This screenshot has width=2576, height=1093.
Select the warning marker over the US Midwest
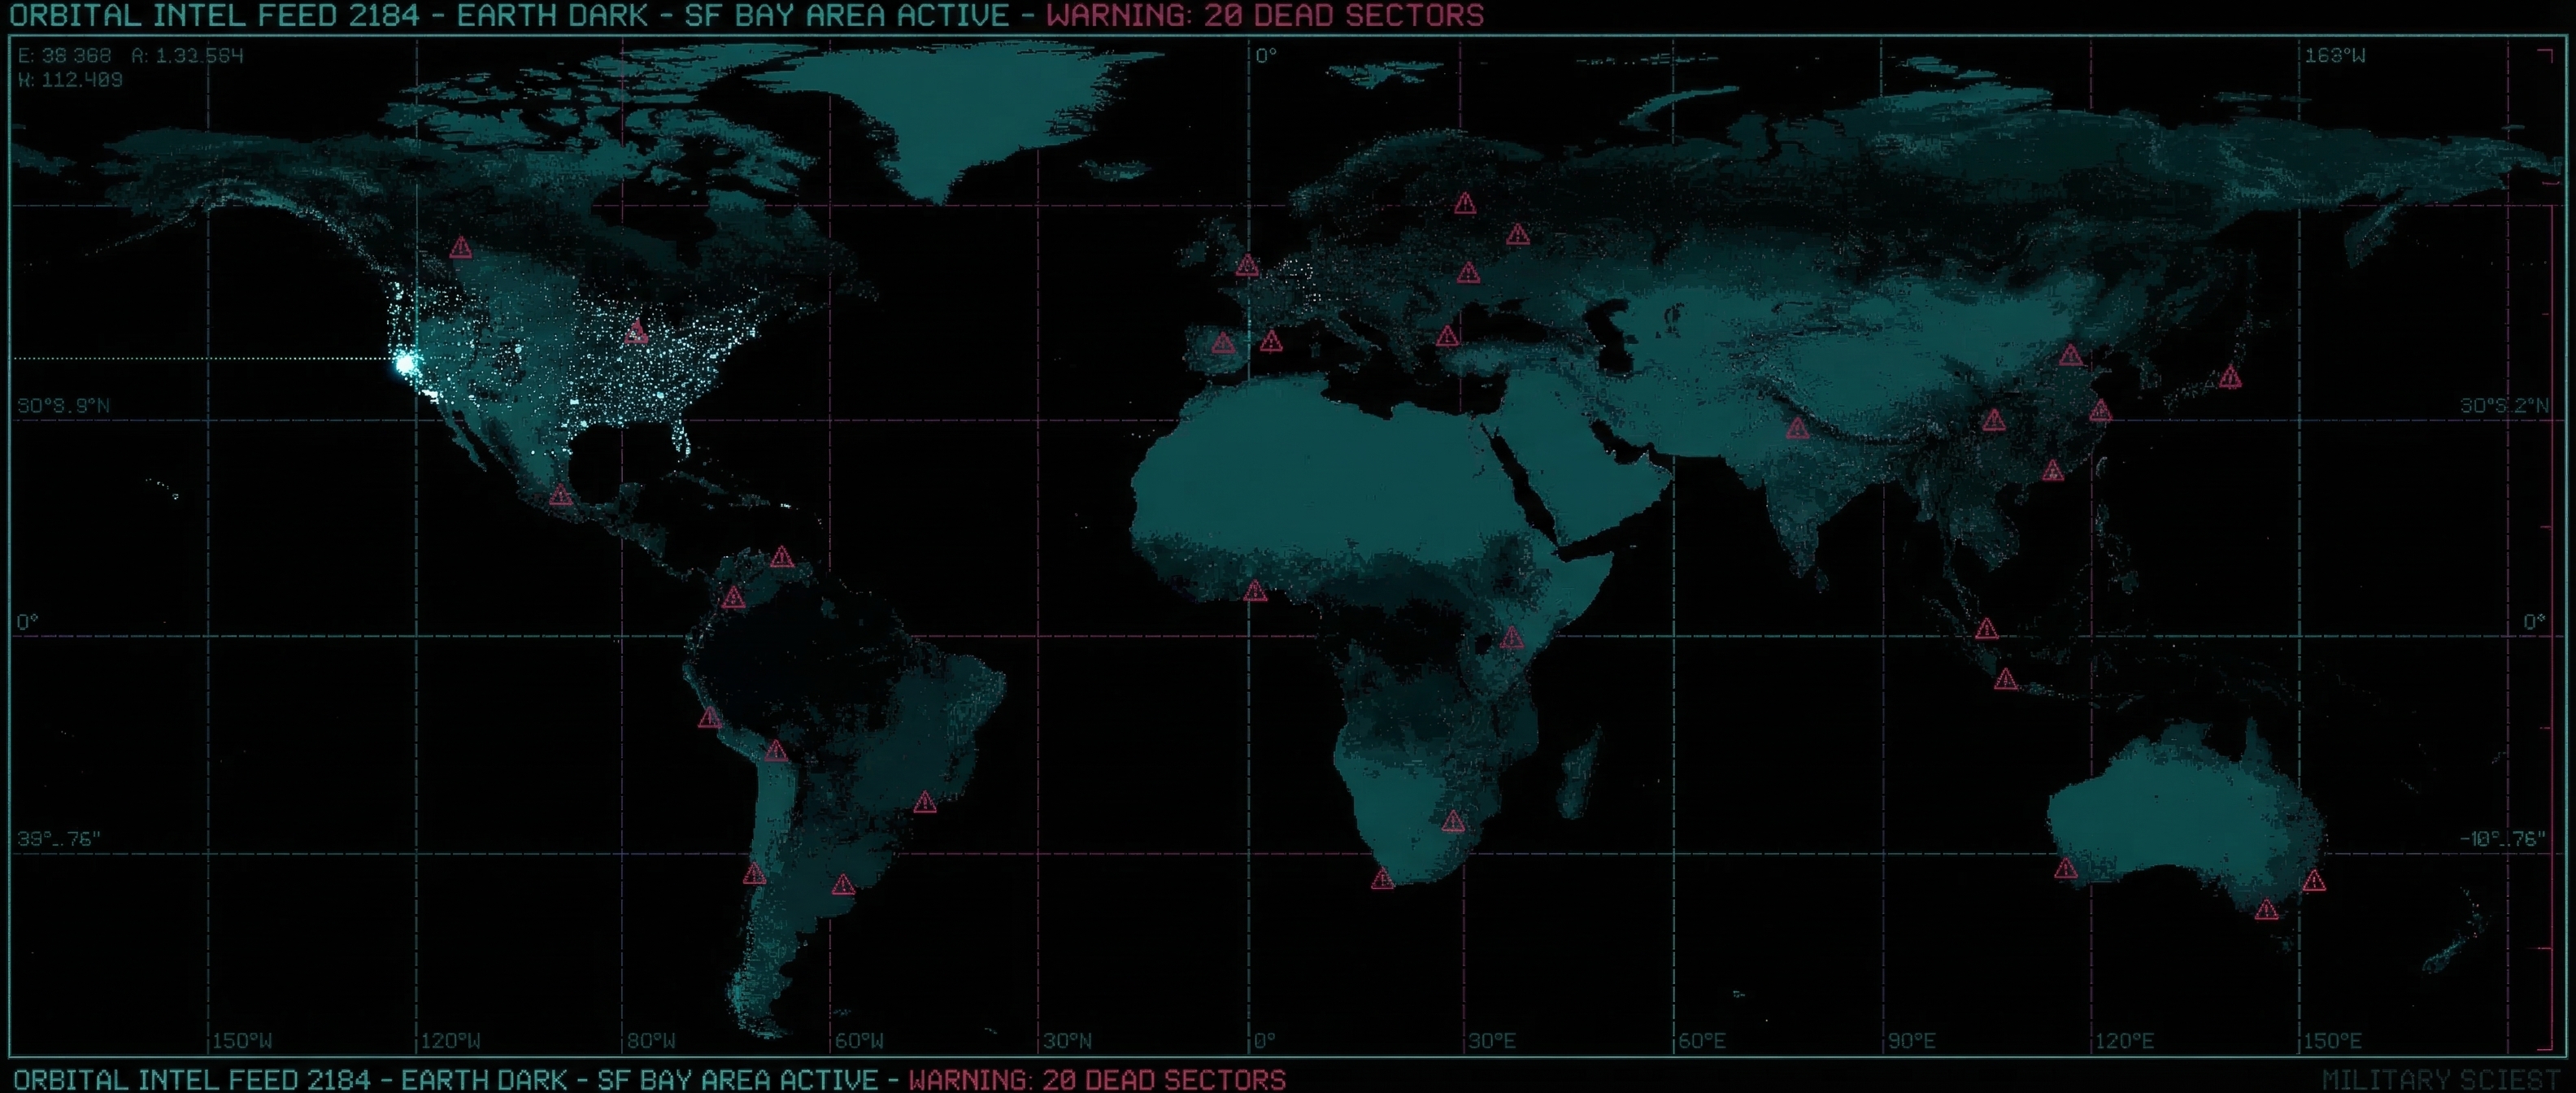pyautogui.click(x=636, y=332)
